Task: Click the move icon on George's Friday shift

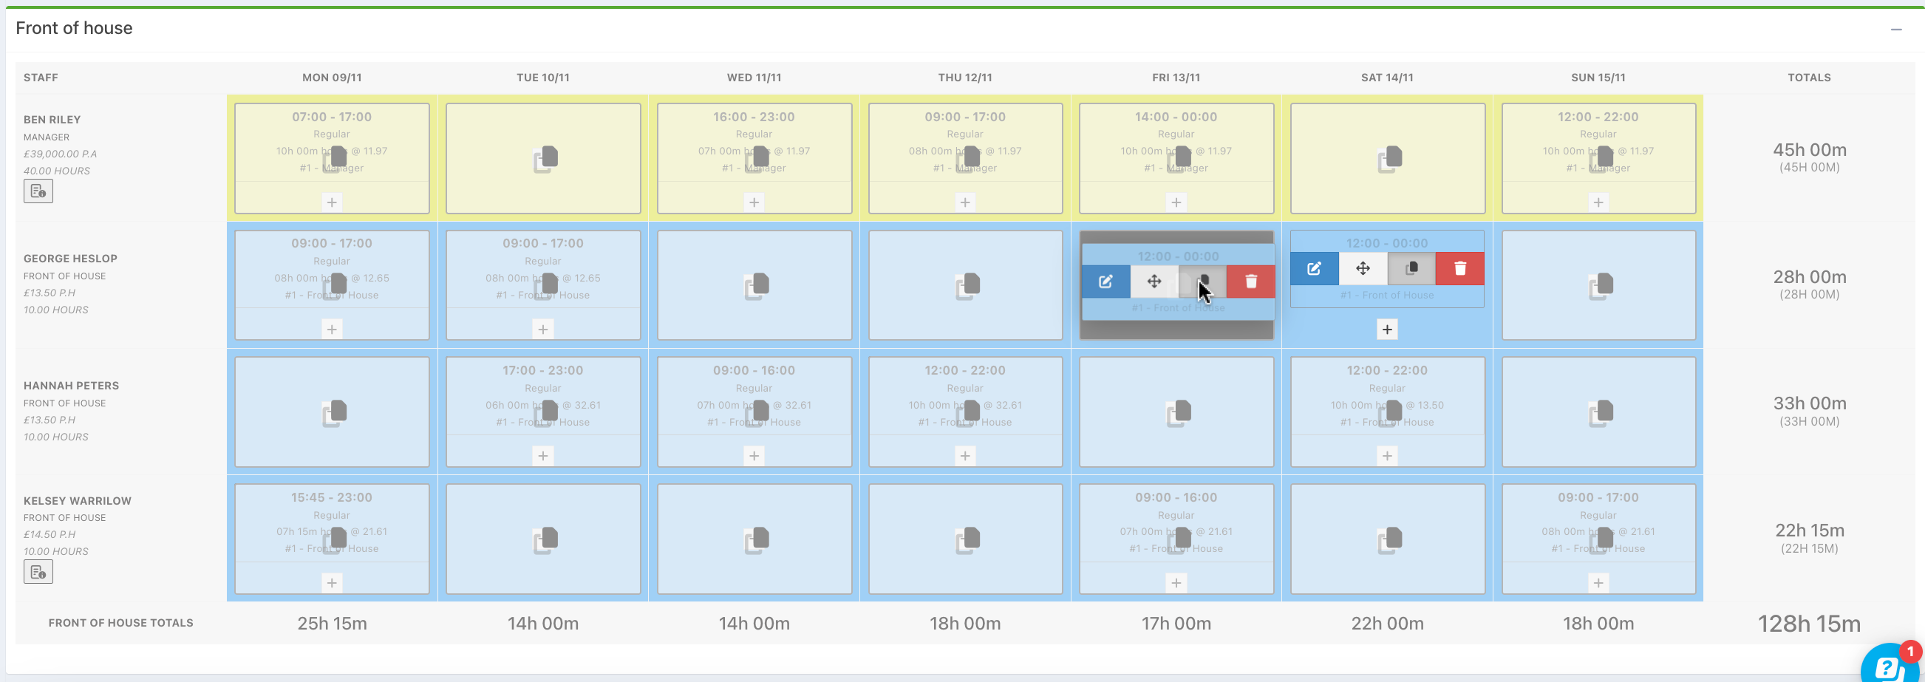Action: click(x=1154, y=282)
